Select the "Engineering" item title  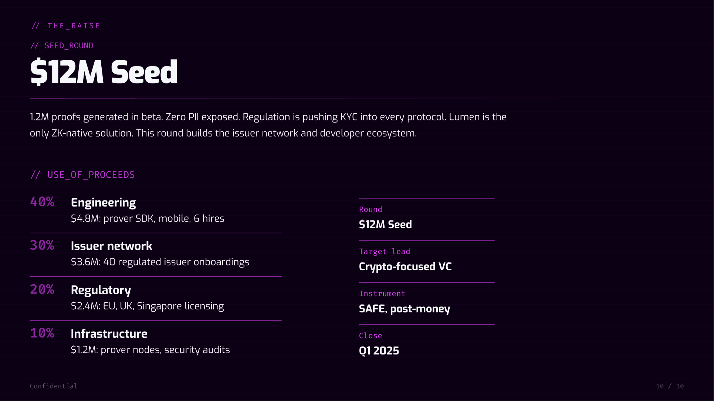103,203
